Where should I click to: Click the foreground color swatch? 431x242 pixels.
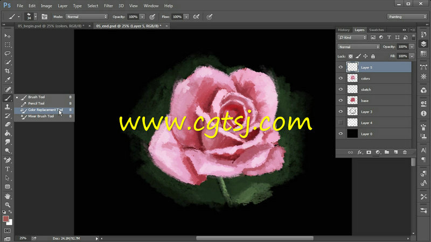tap(5, 219)
